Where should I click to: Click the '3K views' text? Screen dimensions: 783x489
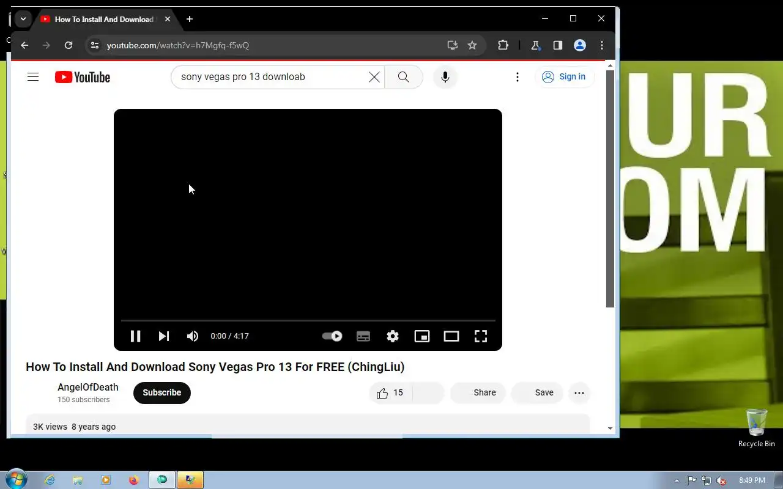50,427
